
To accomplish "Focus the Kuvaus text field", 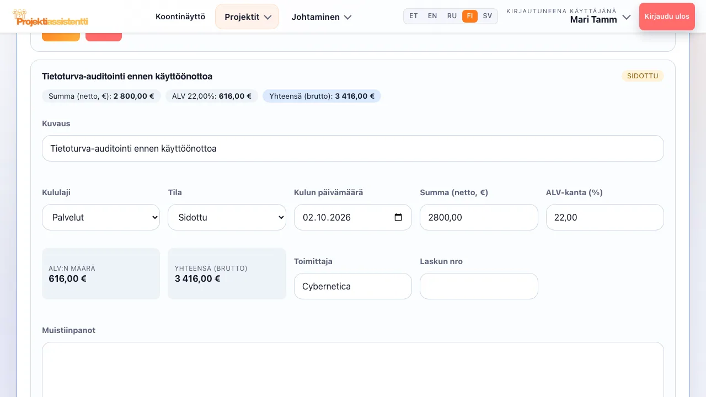I will (x=353, y=148).
